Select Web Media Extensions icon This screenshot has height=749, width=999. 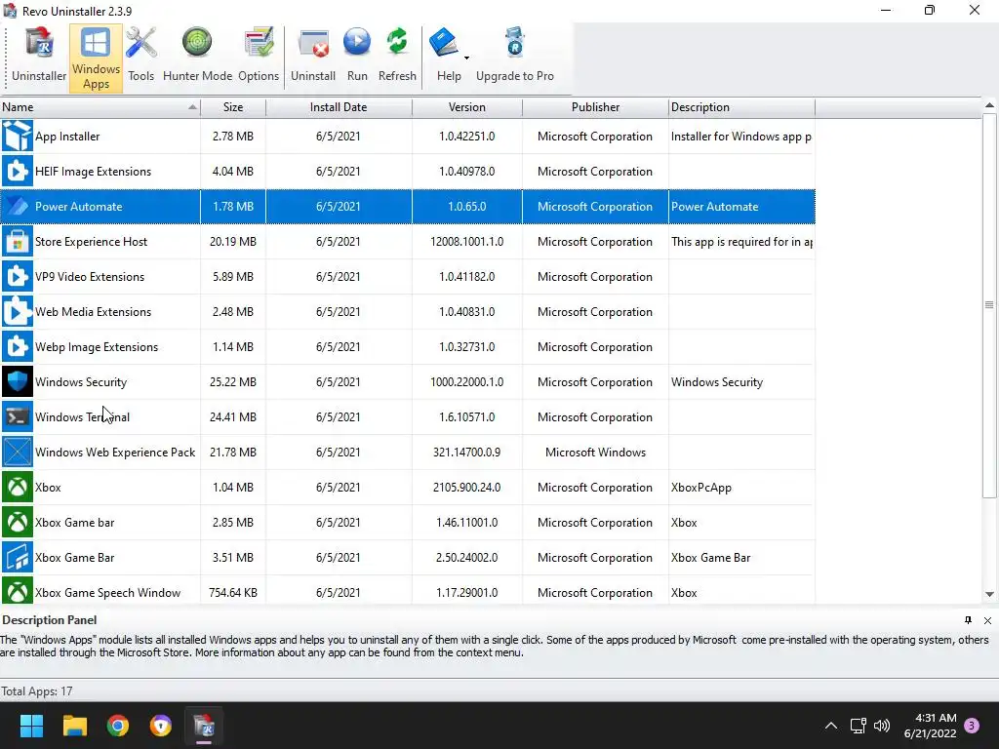coord(18,311)
